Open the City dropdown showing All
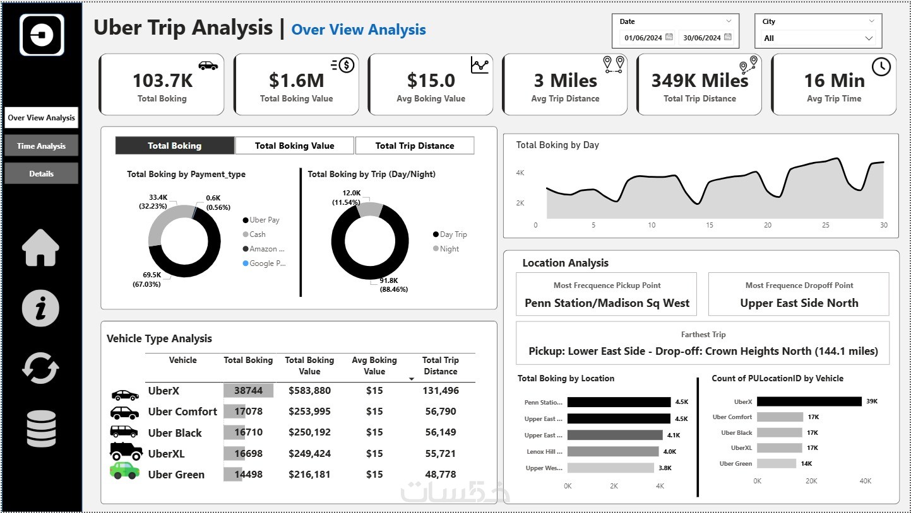Image resolution: width=911 pixels, height=513 pixels. click(x=818, y=38)
